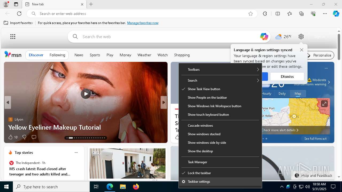Switch weather view to Daily
Viewport: 342px width, 192px height.
point(282,94)
